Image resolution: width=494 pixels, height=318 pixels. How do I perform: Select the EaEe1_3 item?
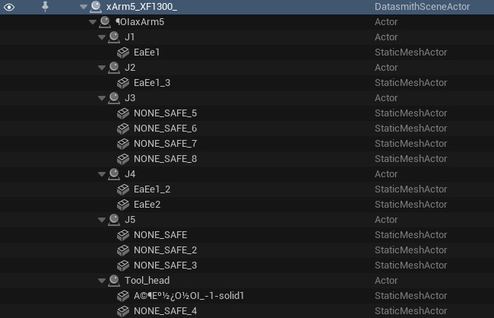pyautogui.click(x=152, y=83)
